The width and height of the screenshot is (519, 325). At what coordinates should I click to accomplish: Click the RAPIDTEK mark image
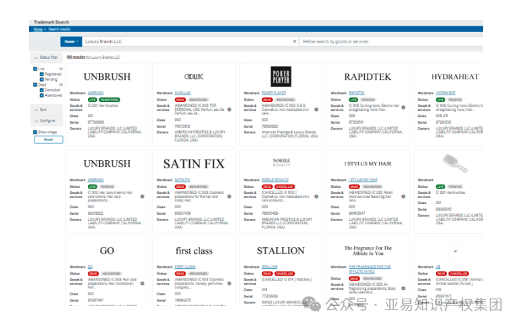point(368,77)
